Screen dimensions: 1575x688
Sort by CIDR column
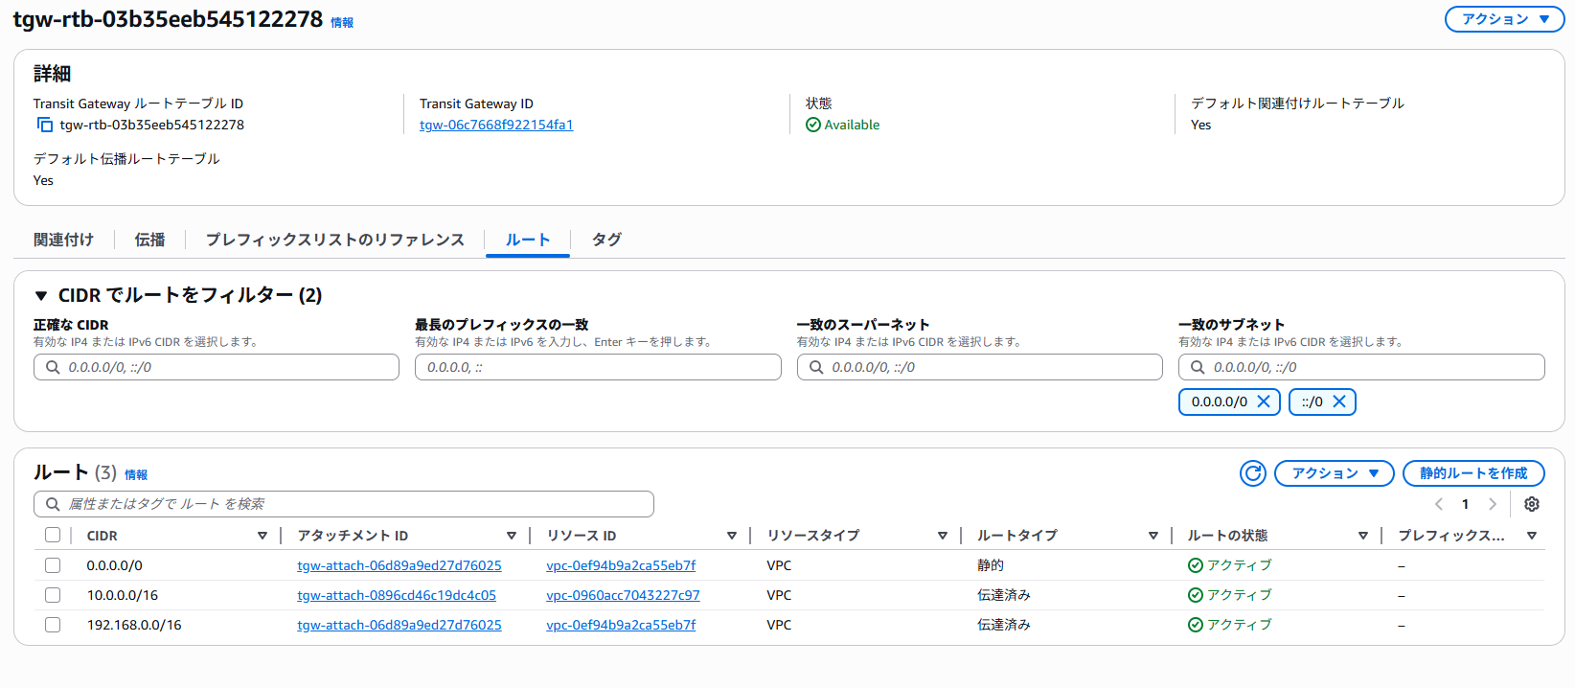point(262,536)
